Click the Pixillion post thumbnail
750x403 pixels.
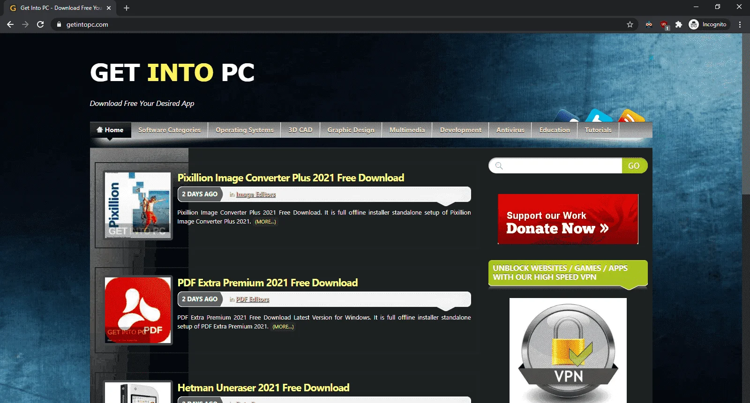point(138,205)
